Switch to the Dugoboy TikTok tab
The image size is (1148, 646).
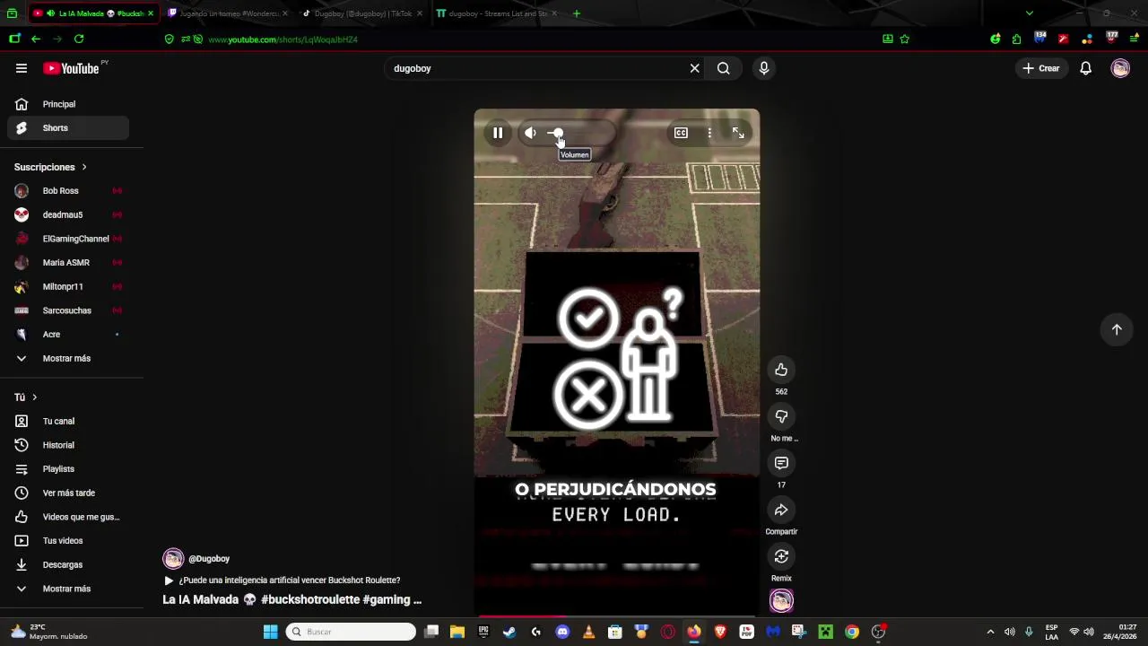(361, 13)
